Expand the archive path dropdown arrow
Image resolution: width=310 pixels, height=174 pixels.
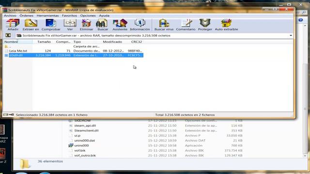click(x=291, y=35)
